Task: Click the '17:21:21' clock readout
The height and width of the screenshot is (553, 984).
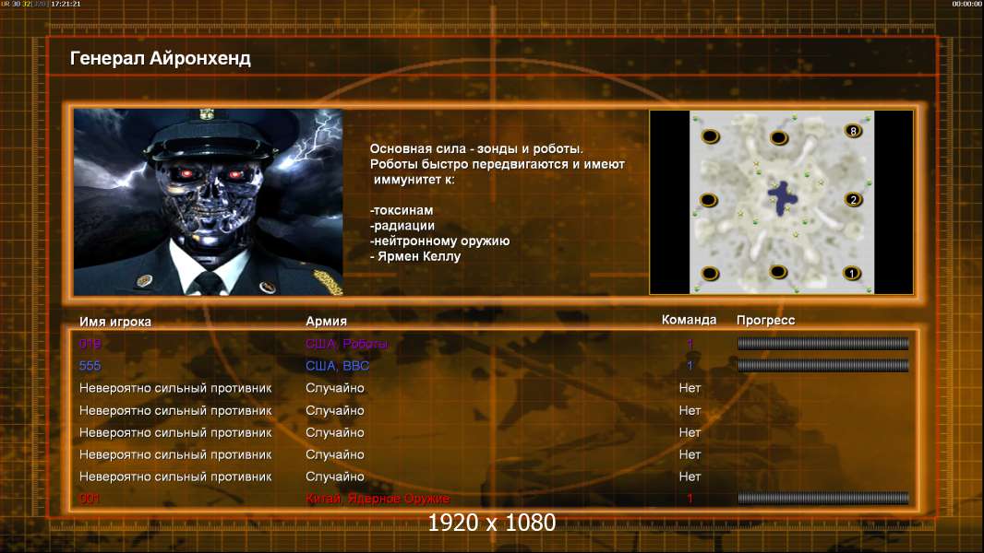Action: point(66,4)
